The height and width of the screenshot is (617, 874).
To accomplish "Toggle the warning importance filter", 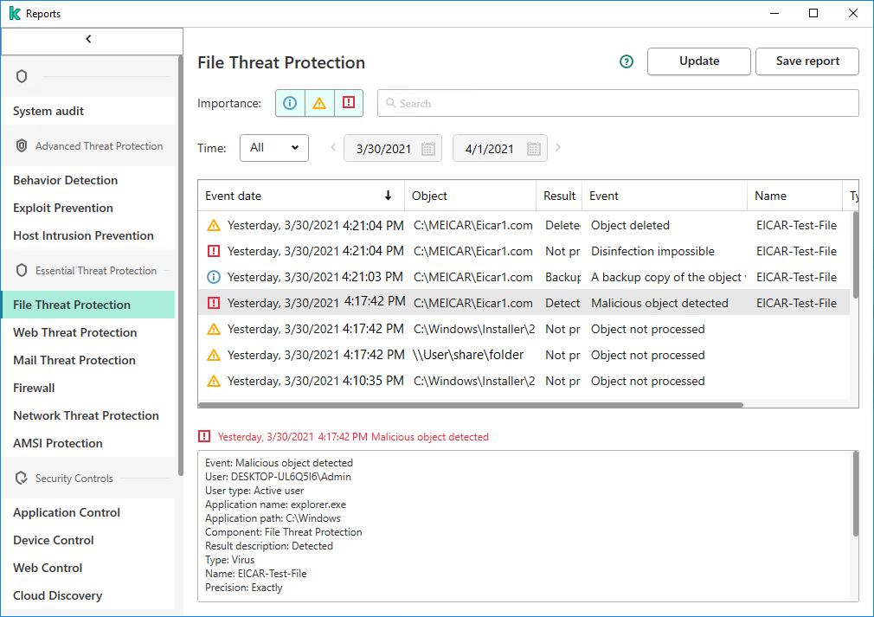I will [x=318, y=102].
